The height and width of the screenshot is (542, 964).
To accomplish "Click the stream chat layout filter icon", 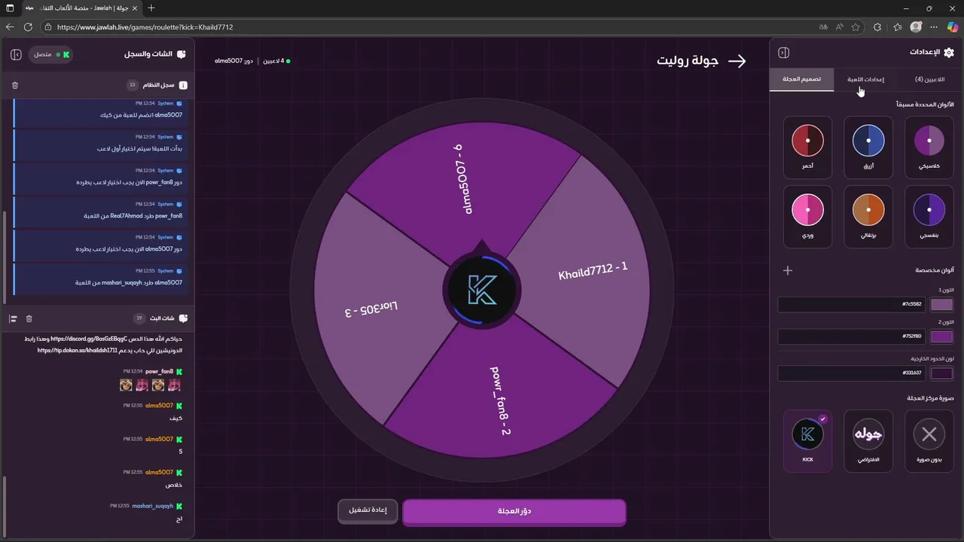I will point(13,318).
